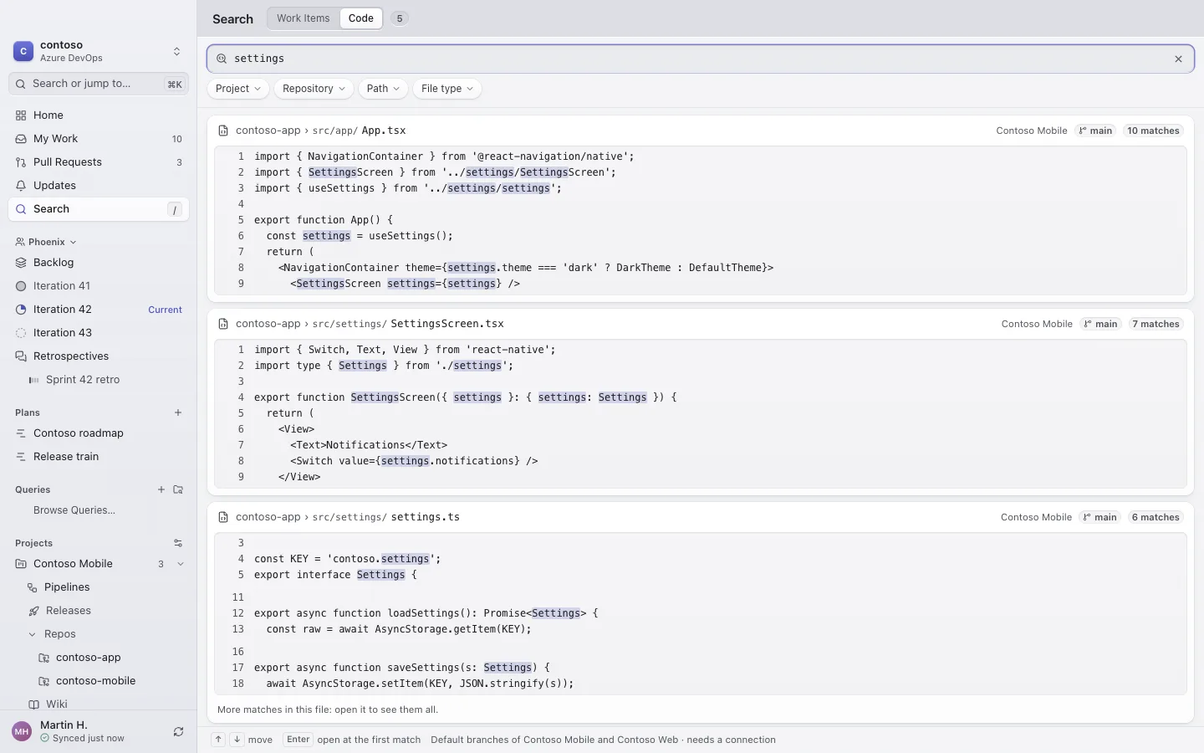Image resolution: width=1204 pixels, height=753 pixels.
Task: Move to next match with down arrow
Action: pos(237,740)
